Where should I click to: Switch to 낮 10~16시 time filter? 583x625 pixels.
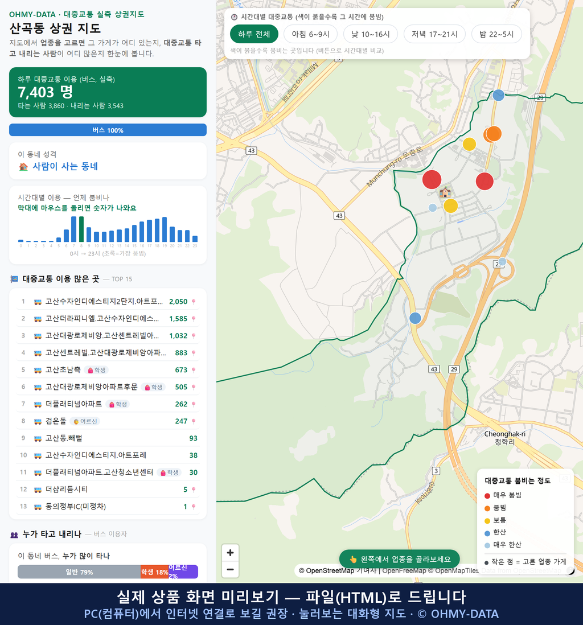(371, 34)
